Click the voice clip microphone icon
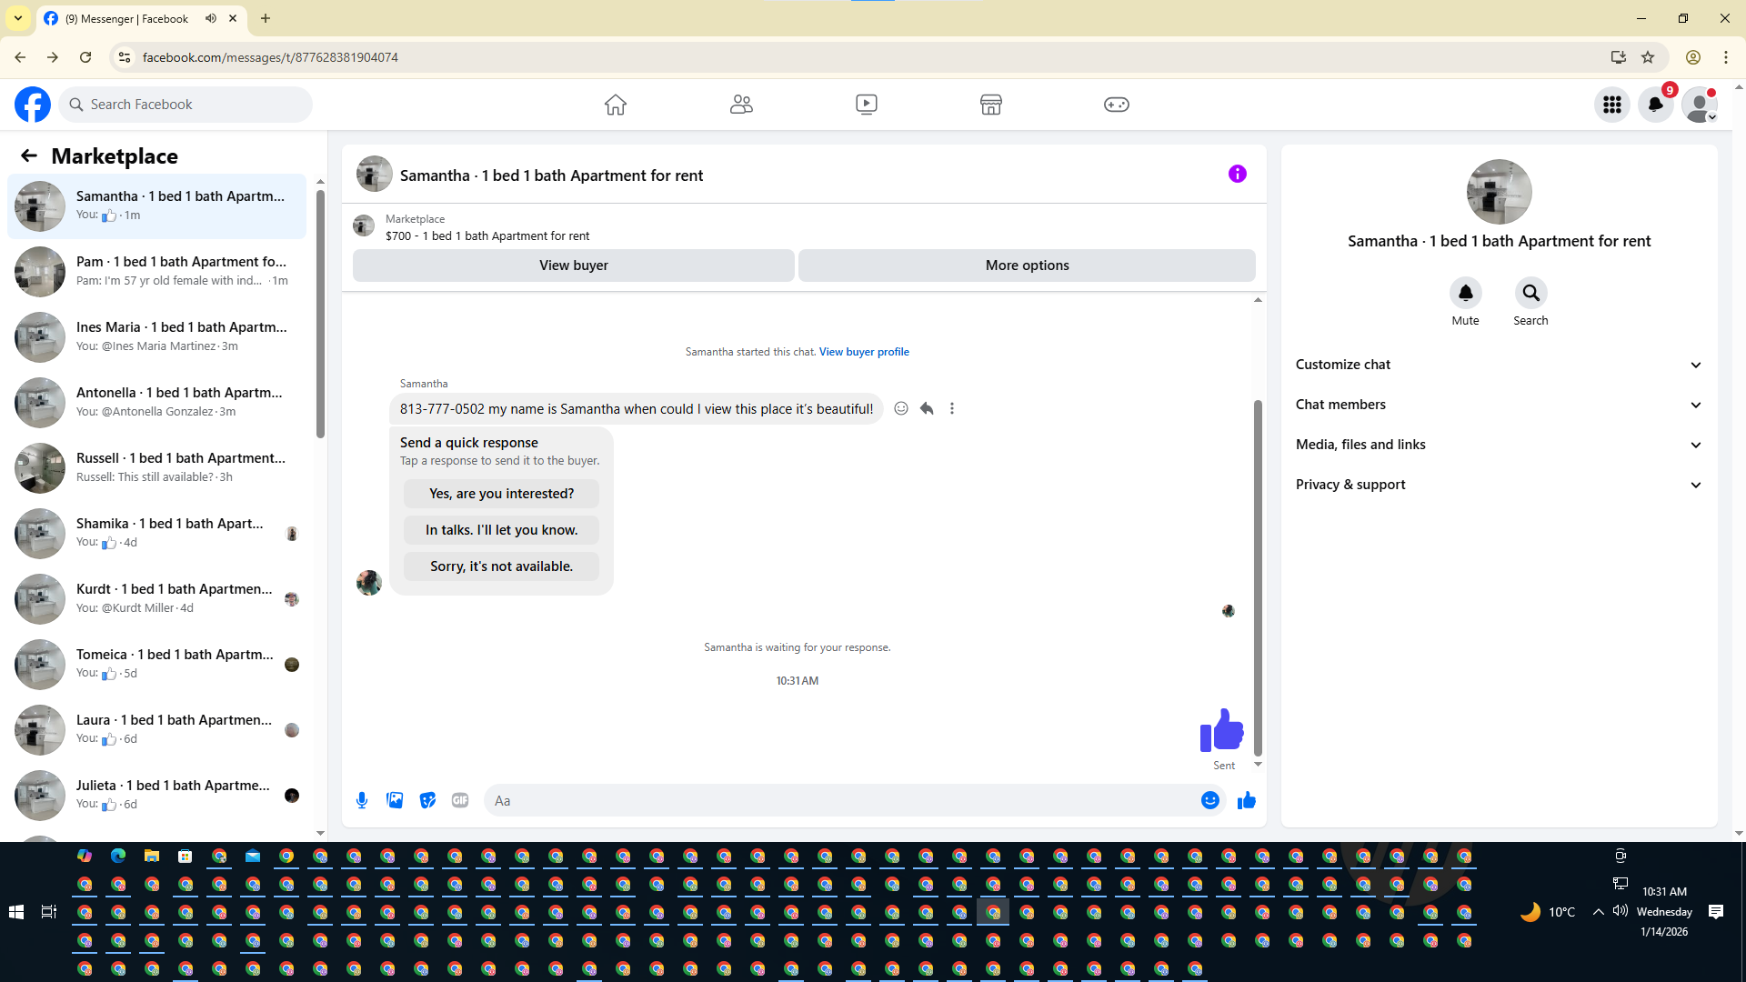 click(x=362, y=800)
